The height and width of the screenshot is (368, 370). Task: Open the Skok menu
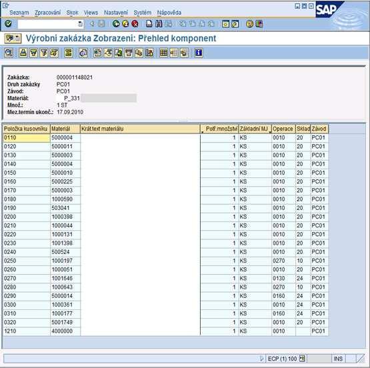coord(72,13)
